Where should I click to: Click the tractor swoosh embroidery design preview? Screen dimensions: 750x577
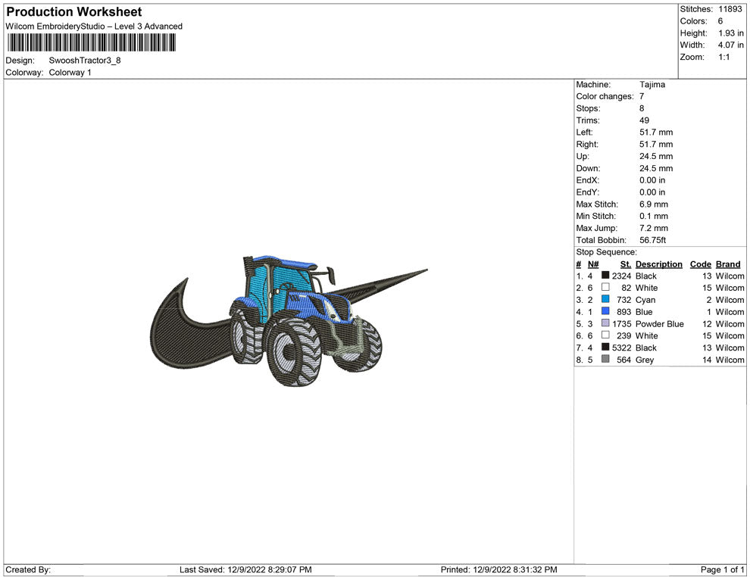click(x=289, y=320)
